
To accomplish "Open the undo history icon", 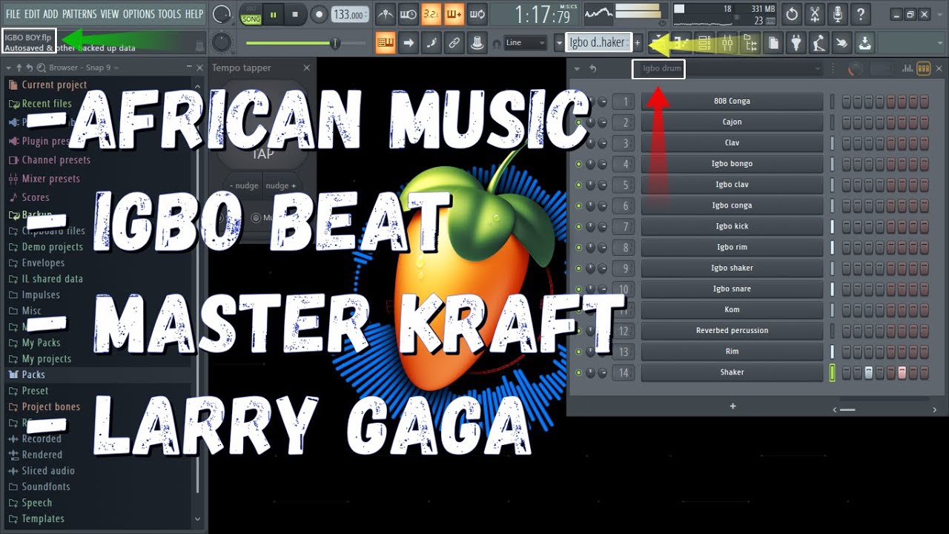I will point(792,14).
